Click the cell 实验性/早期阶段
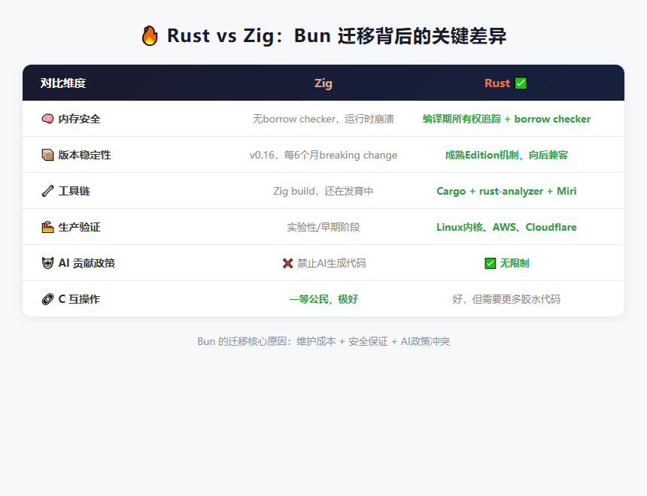The height and width of the screenshot is (496, 647). click(x=323, y=227)
